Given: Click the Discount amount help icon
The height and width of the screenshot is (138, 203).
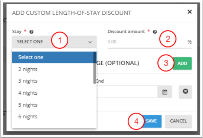Looking at the screenshot, I should click(155, 32).
